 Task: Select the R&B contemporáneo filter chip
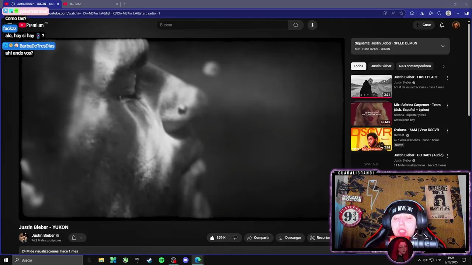click(415, 66)
